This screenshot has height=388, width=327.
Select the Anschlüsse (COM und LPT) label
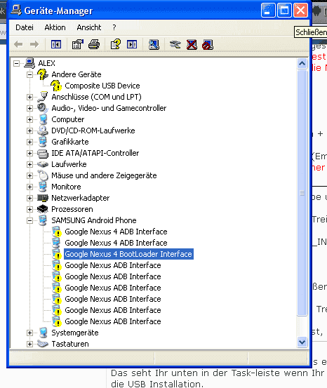pyautogui.click(x=96, y=97)
